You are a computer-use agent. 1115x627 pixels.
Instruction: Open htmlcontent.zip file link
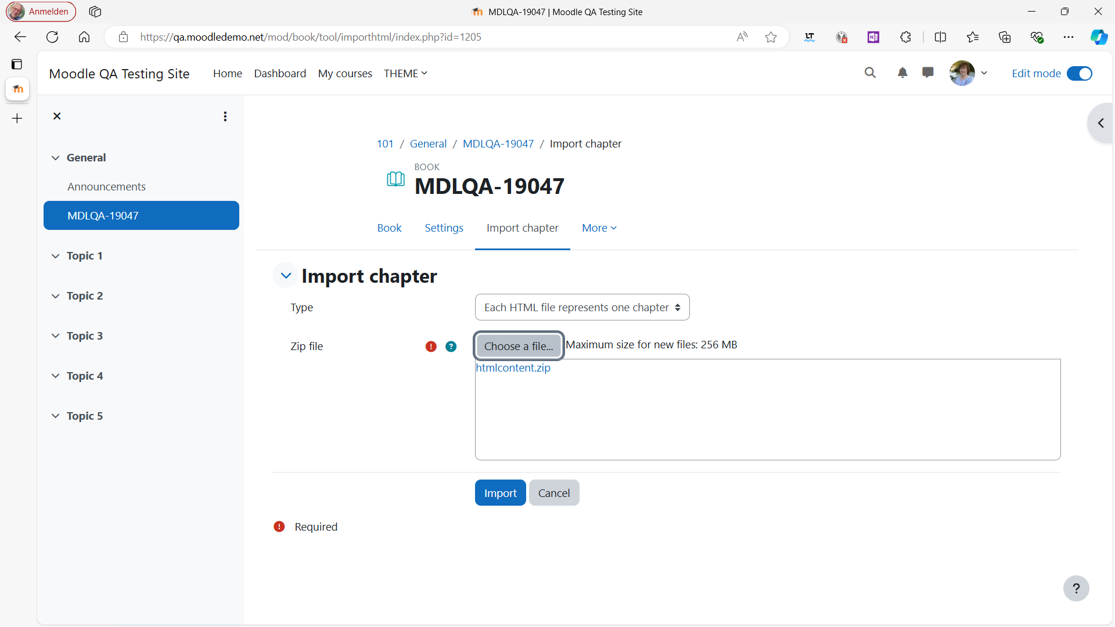click(x=513, y=368)
